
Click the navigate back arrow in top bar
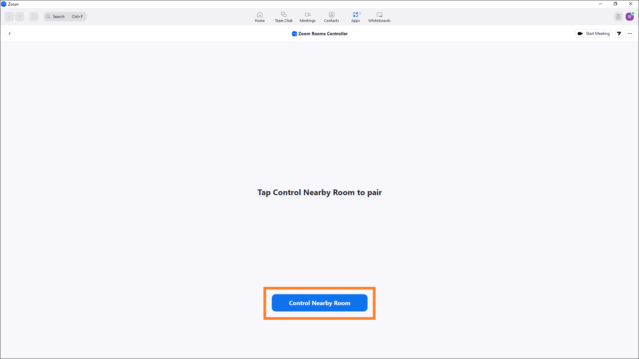(9, 17)
